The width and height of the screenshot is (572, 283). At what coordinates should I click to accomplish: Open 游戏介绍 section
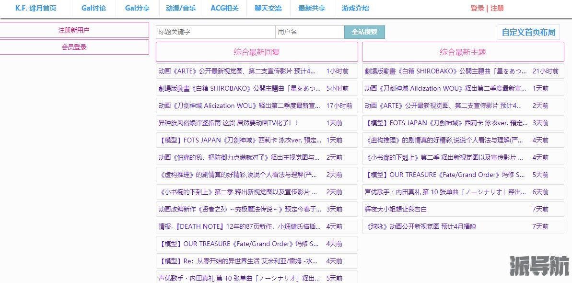[x=355, y=9]
